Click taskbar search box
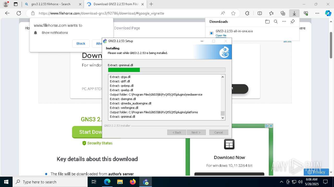Image resolution: width=334 pixels, height=187 pixels. [x=50, y=182]
